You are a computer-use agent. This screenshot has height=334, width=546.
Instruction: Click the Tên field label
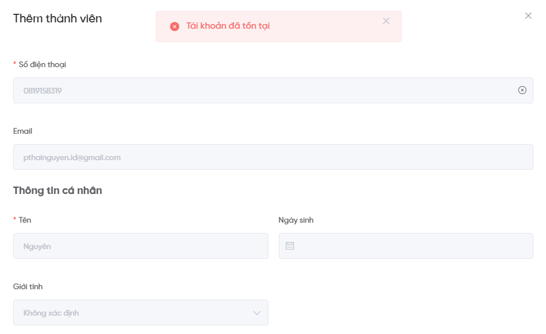coord(25,220)
